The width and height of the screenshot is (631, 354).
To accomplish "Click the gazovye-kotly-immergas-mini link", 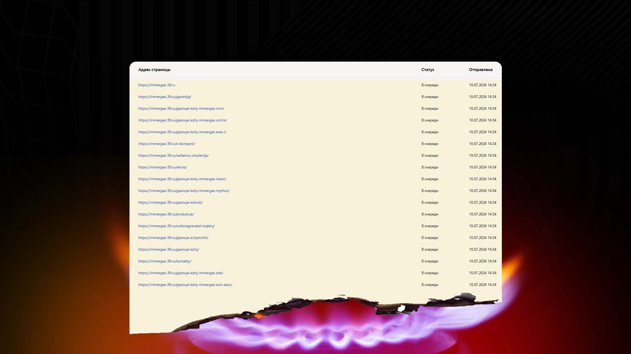I will 181,108.
